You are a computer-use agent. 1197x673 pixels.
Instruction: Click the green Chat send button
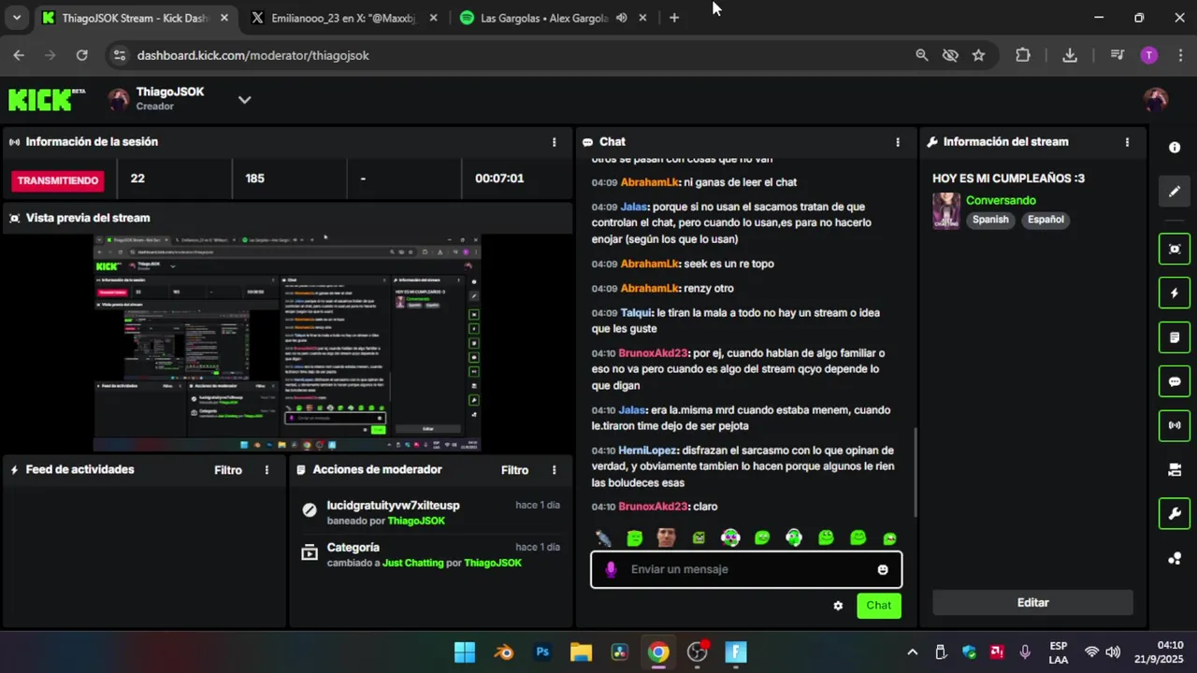(x=879, y=606)
